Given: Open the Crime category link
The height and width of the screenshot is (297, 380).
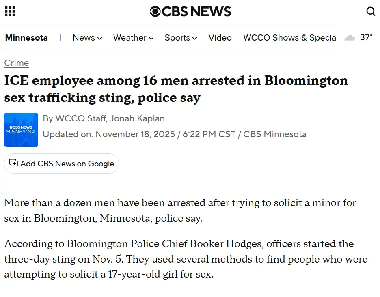Looking at the screenshot, I should pyautogui.click(x=17, y=63).
